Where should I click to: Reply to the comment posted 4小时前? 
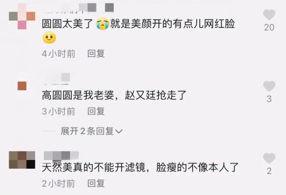tap(96, 53)
